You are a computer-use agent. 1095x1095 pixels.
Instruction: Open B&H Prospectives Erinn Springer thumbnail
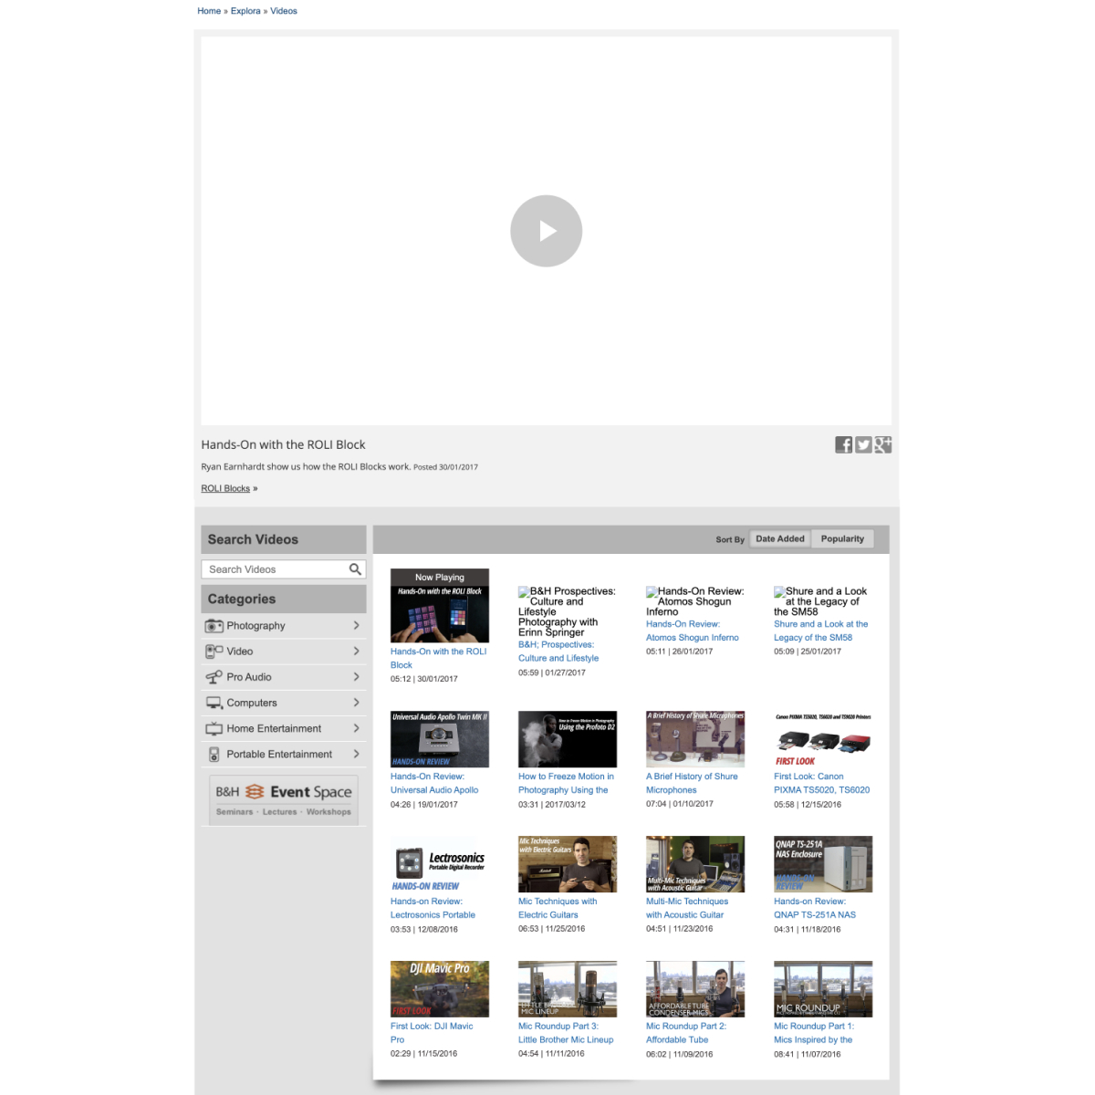[567, 611]
